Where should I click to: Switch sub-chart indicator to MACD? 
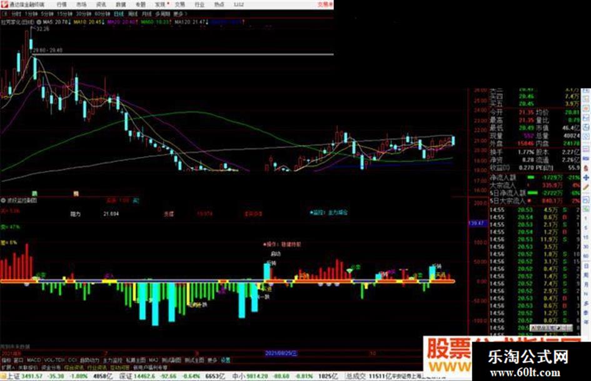coord(34,360)
